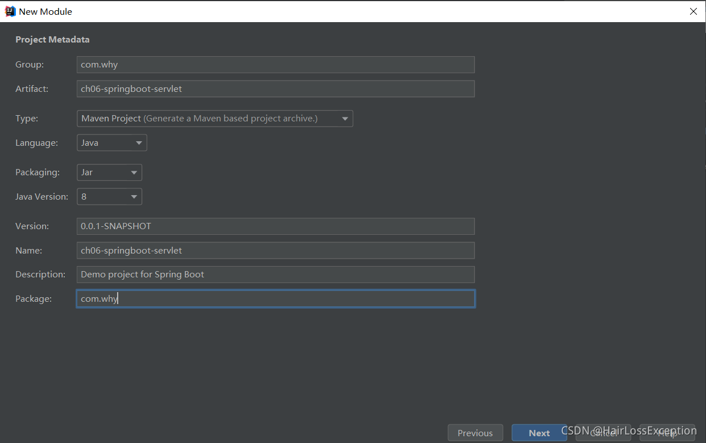Screen dimensions: 706x443
Task: Click the Previous button
Action: [475, 432]
